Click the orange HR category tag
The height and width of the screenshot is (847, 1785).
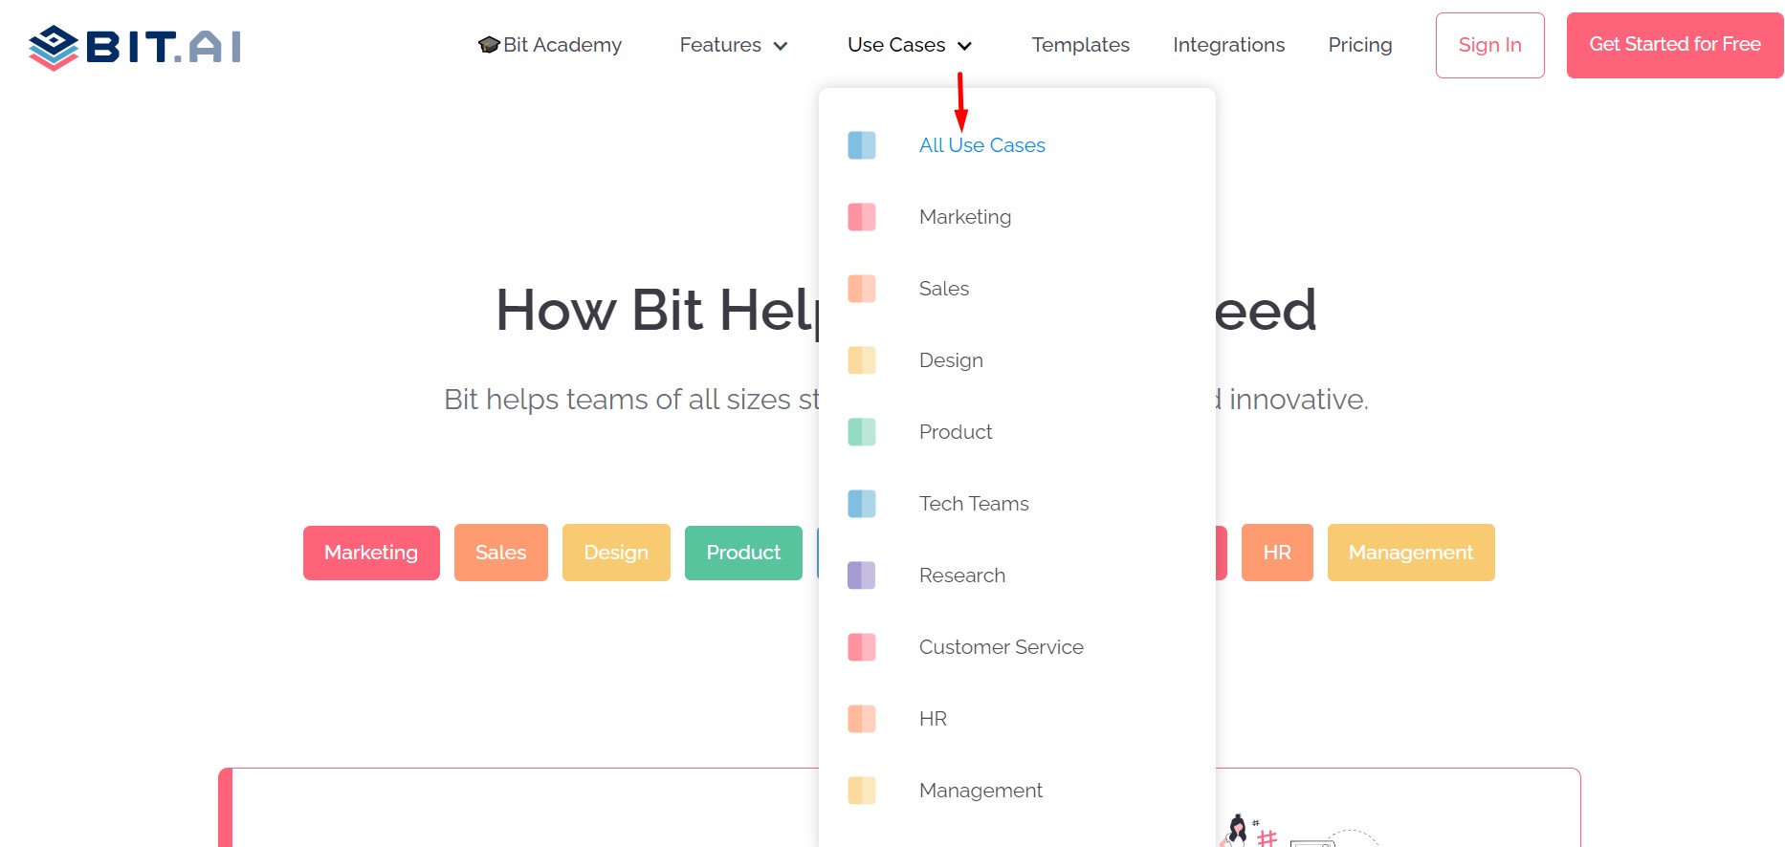point(1276,553)
